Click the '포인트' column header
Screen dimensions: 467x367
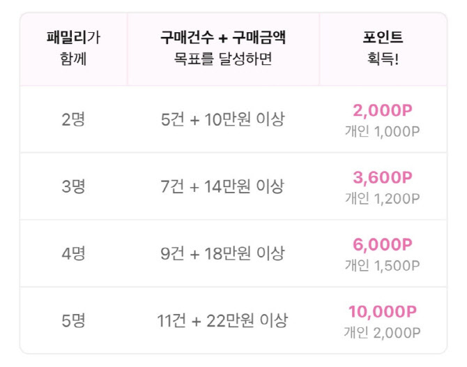coord(383,38)
